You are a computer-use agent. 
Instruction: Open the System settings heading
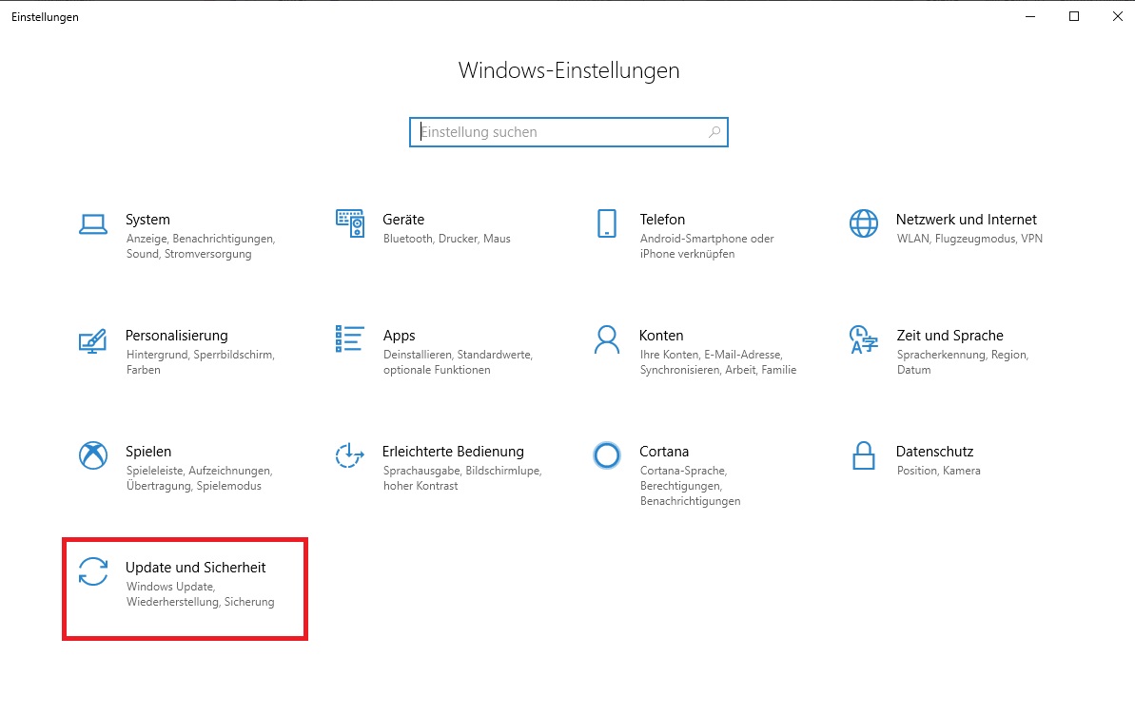[x=147, y=220]
